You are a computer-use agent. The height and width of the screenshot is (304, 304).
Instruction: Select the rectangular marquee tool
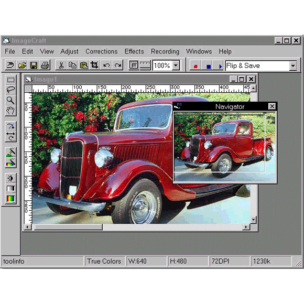point(10,80)
